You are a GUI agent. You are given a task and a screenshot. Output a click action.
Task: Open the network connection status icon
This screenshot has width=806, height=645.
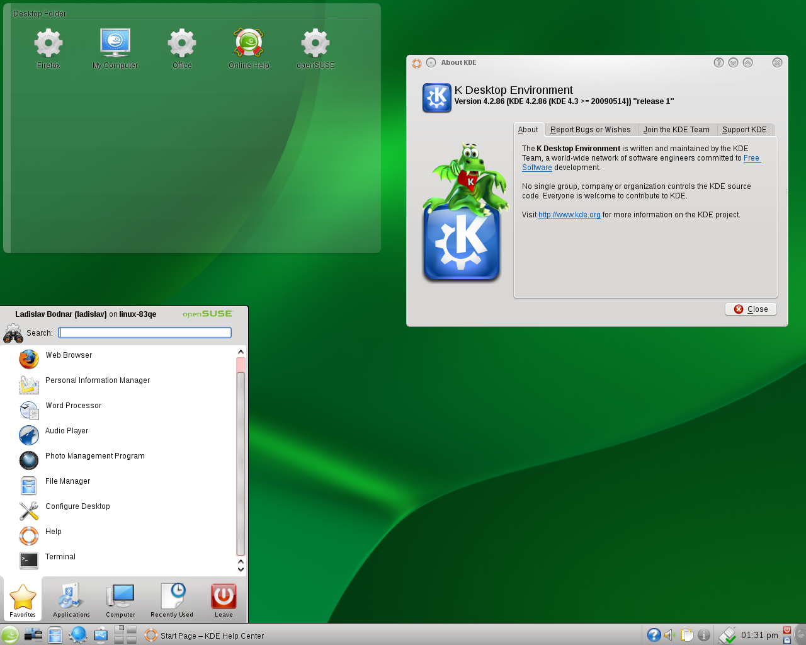(x=727, y=635)
